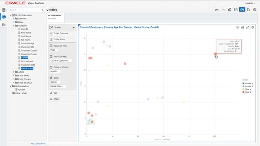Expand the Facts (Hive) folder
Image resolution: width=260 pixels, height=146 pixels.
pos(13,75)
